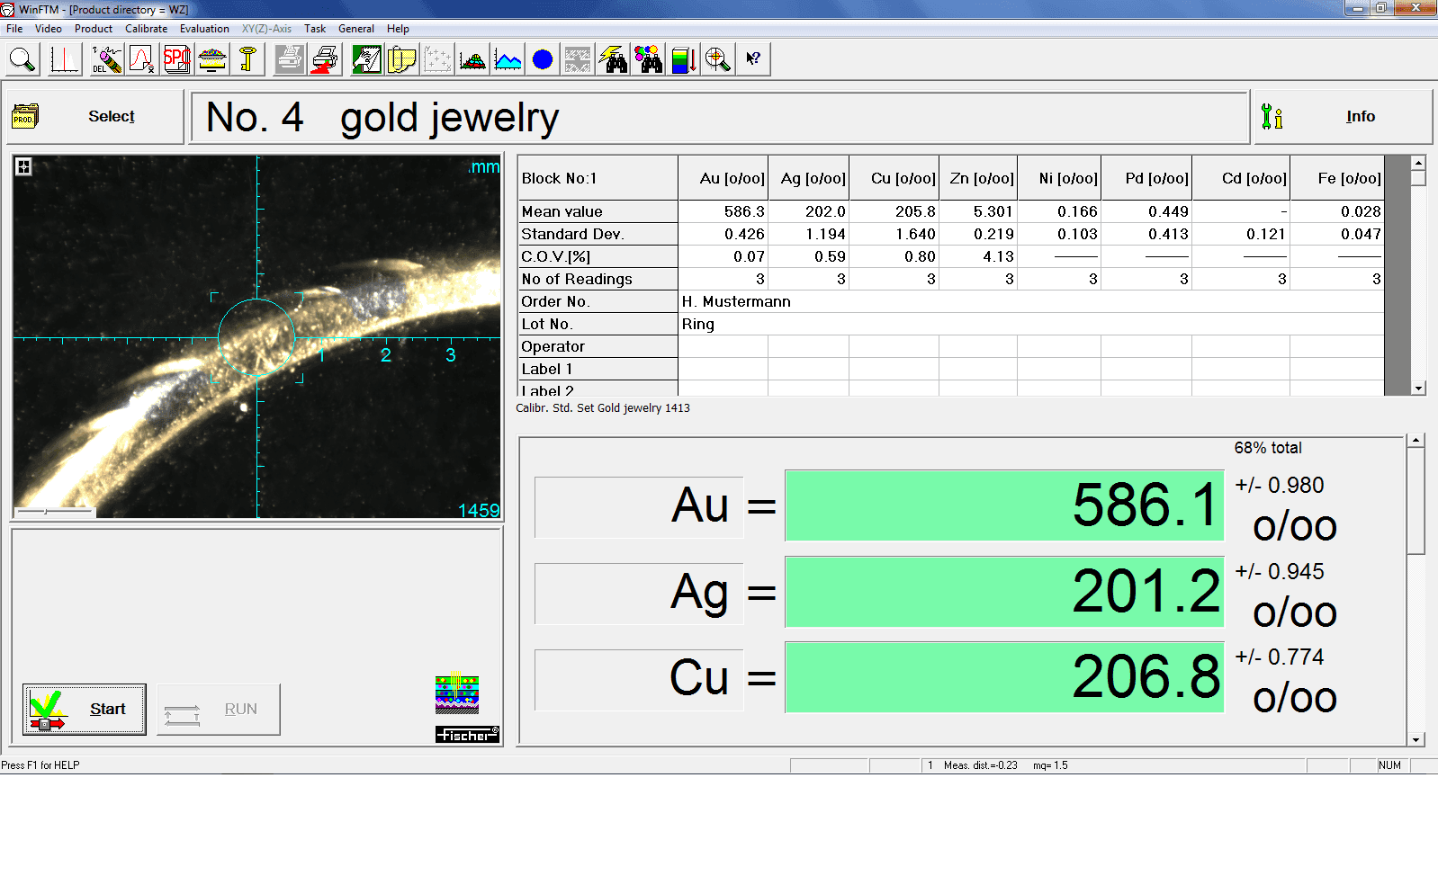Click the colorful weighing-bowl toolbar icon

(212, 60)
